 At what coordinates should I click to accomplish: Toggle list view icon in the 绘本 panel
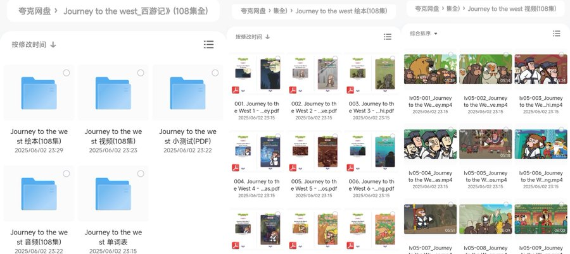coord(388,37)
